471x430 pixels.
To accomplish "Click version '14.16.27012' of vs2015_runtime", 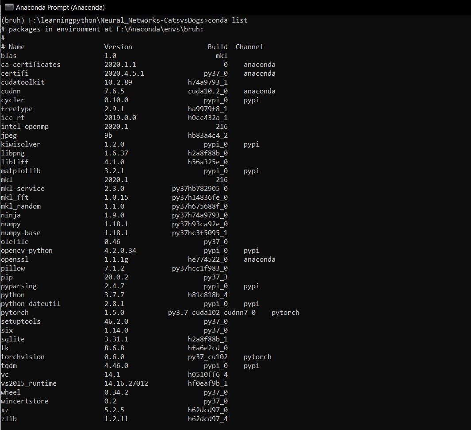I will 126,384.
